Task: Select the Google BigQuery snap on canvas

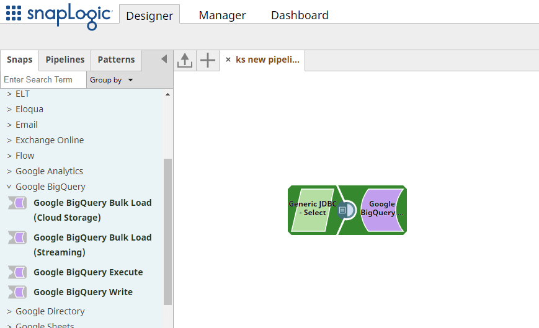Action: (381, 210)
